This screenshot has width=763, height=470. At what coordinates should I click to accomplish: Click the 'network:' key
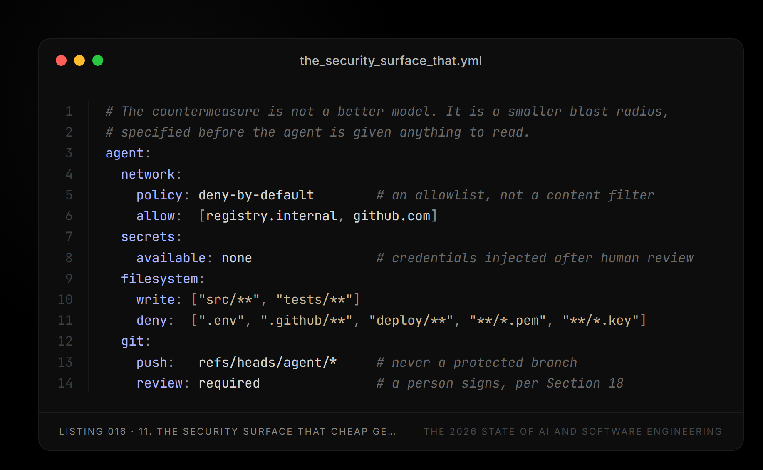click(x=151, y=174)
